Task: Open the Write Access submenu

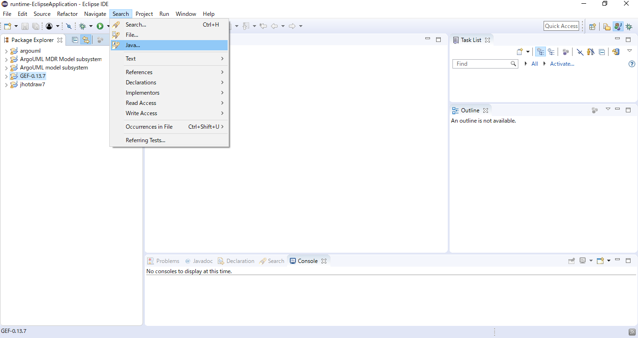Action: pos(169,113)
